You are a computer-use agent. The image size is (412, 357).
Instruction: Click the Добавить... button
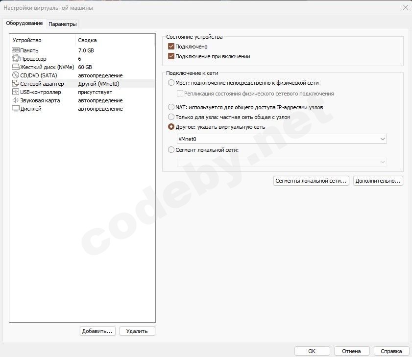click(97, 331)
